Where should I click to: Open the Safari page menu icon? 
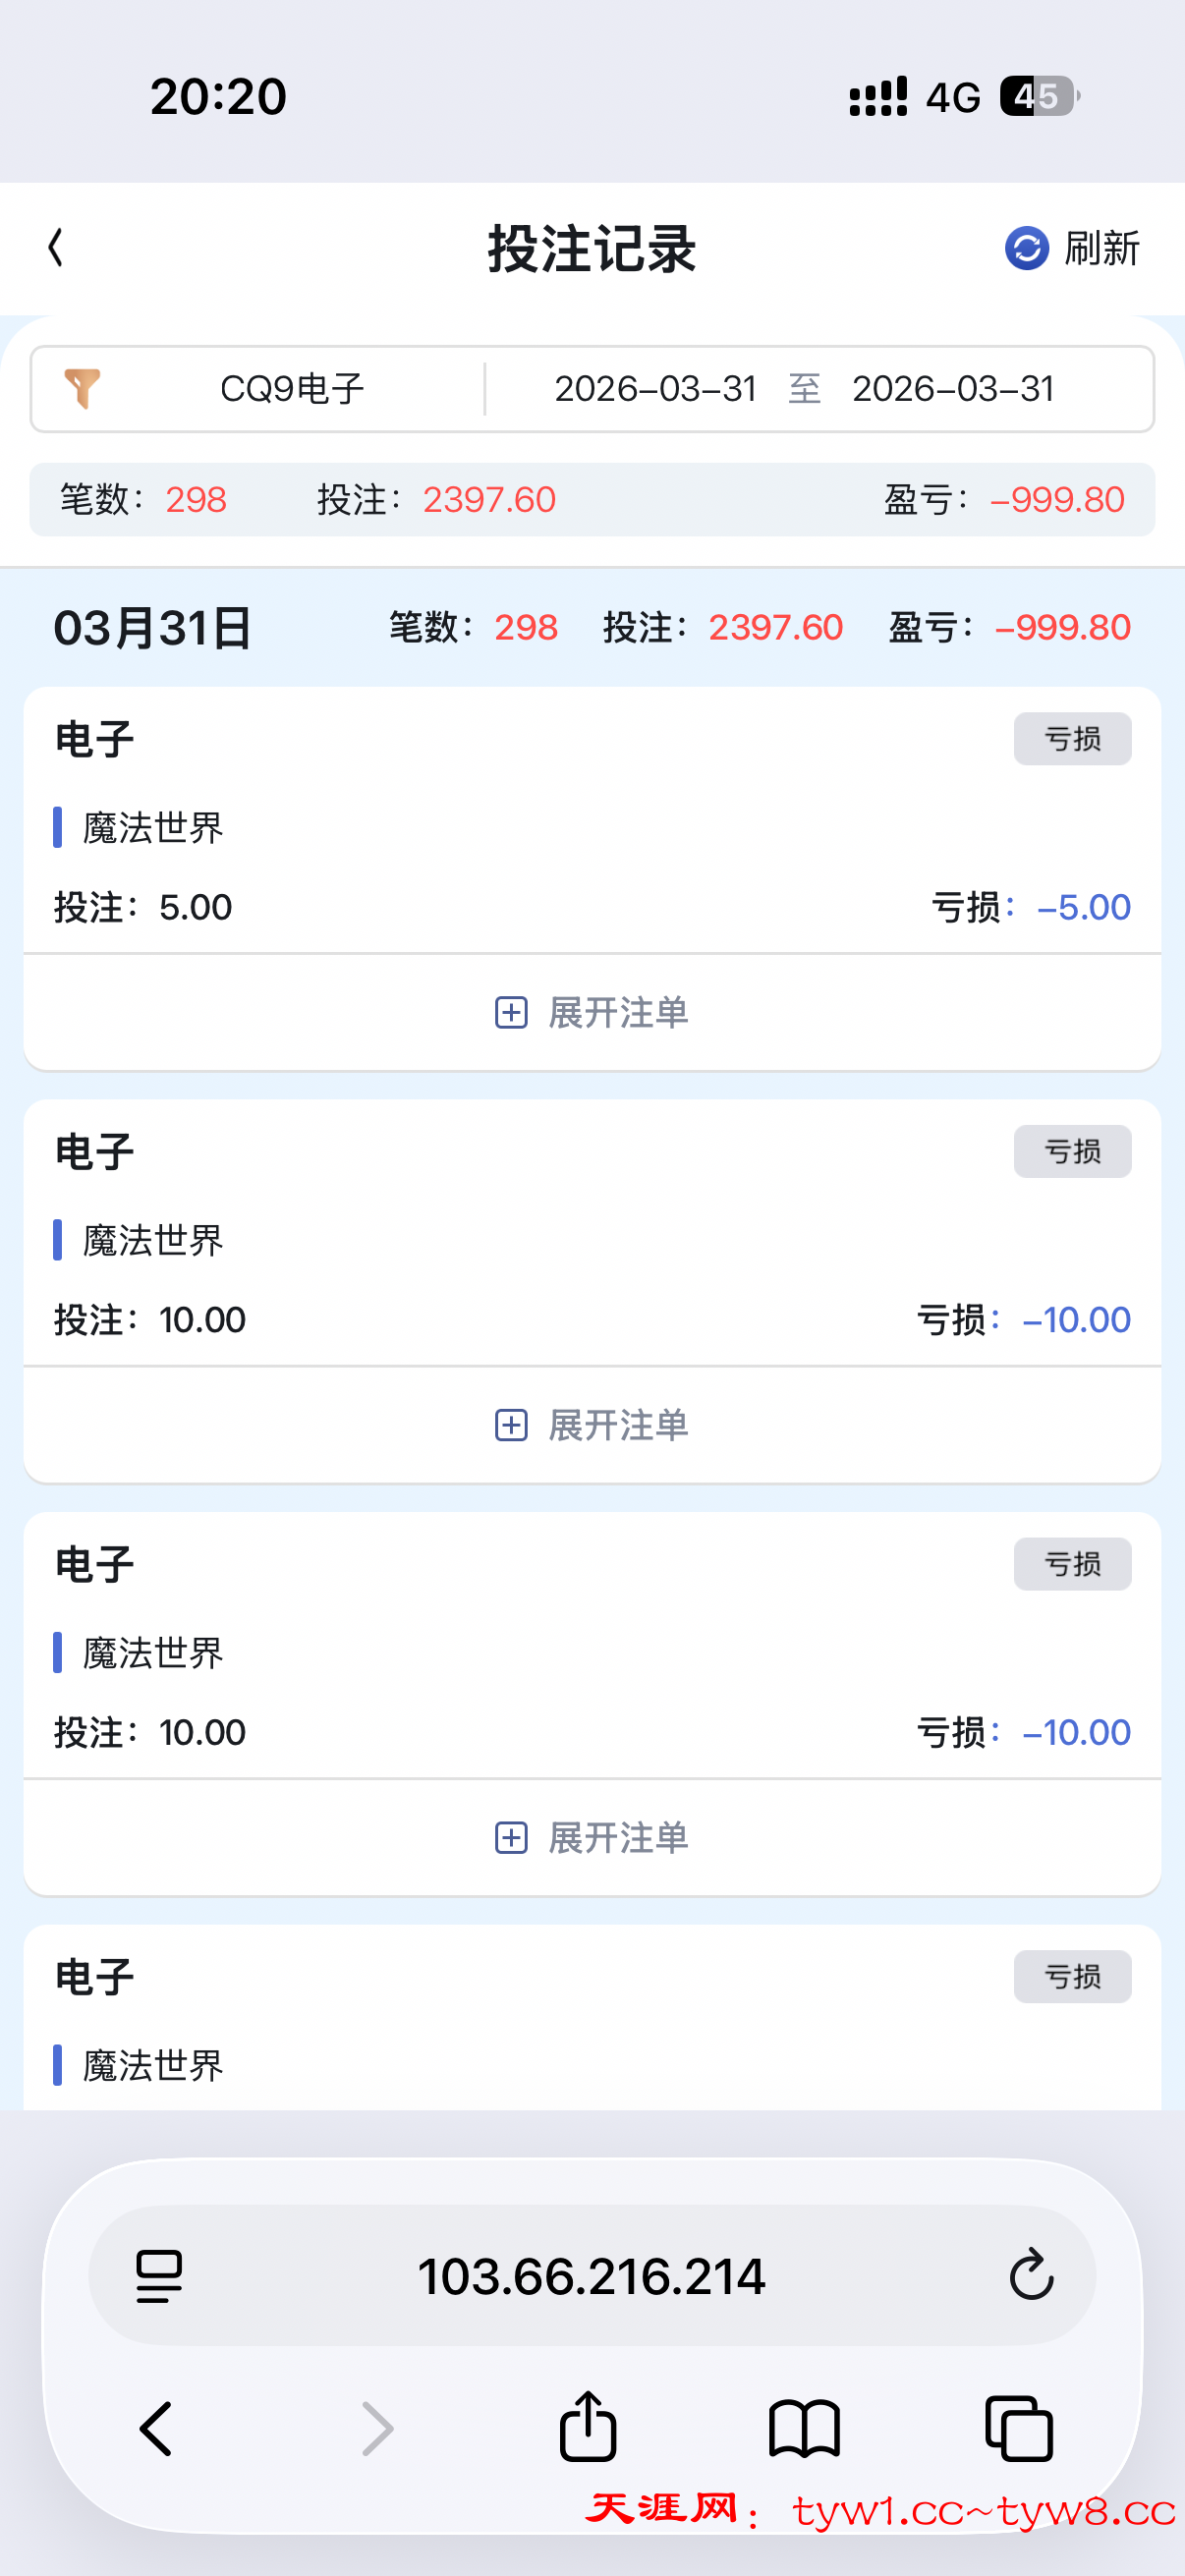[x=159, y=2276]
